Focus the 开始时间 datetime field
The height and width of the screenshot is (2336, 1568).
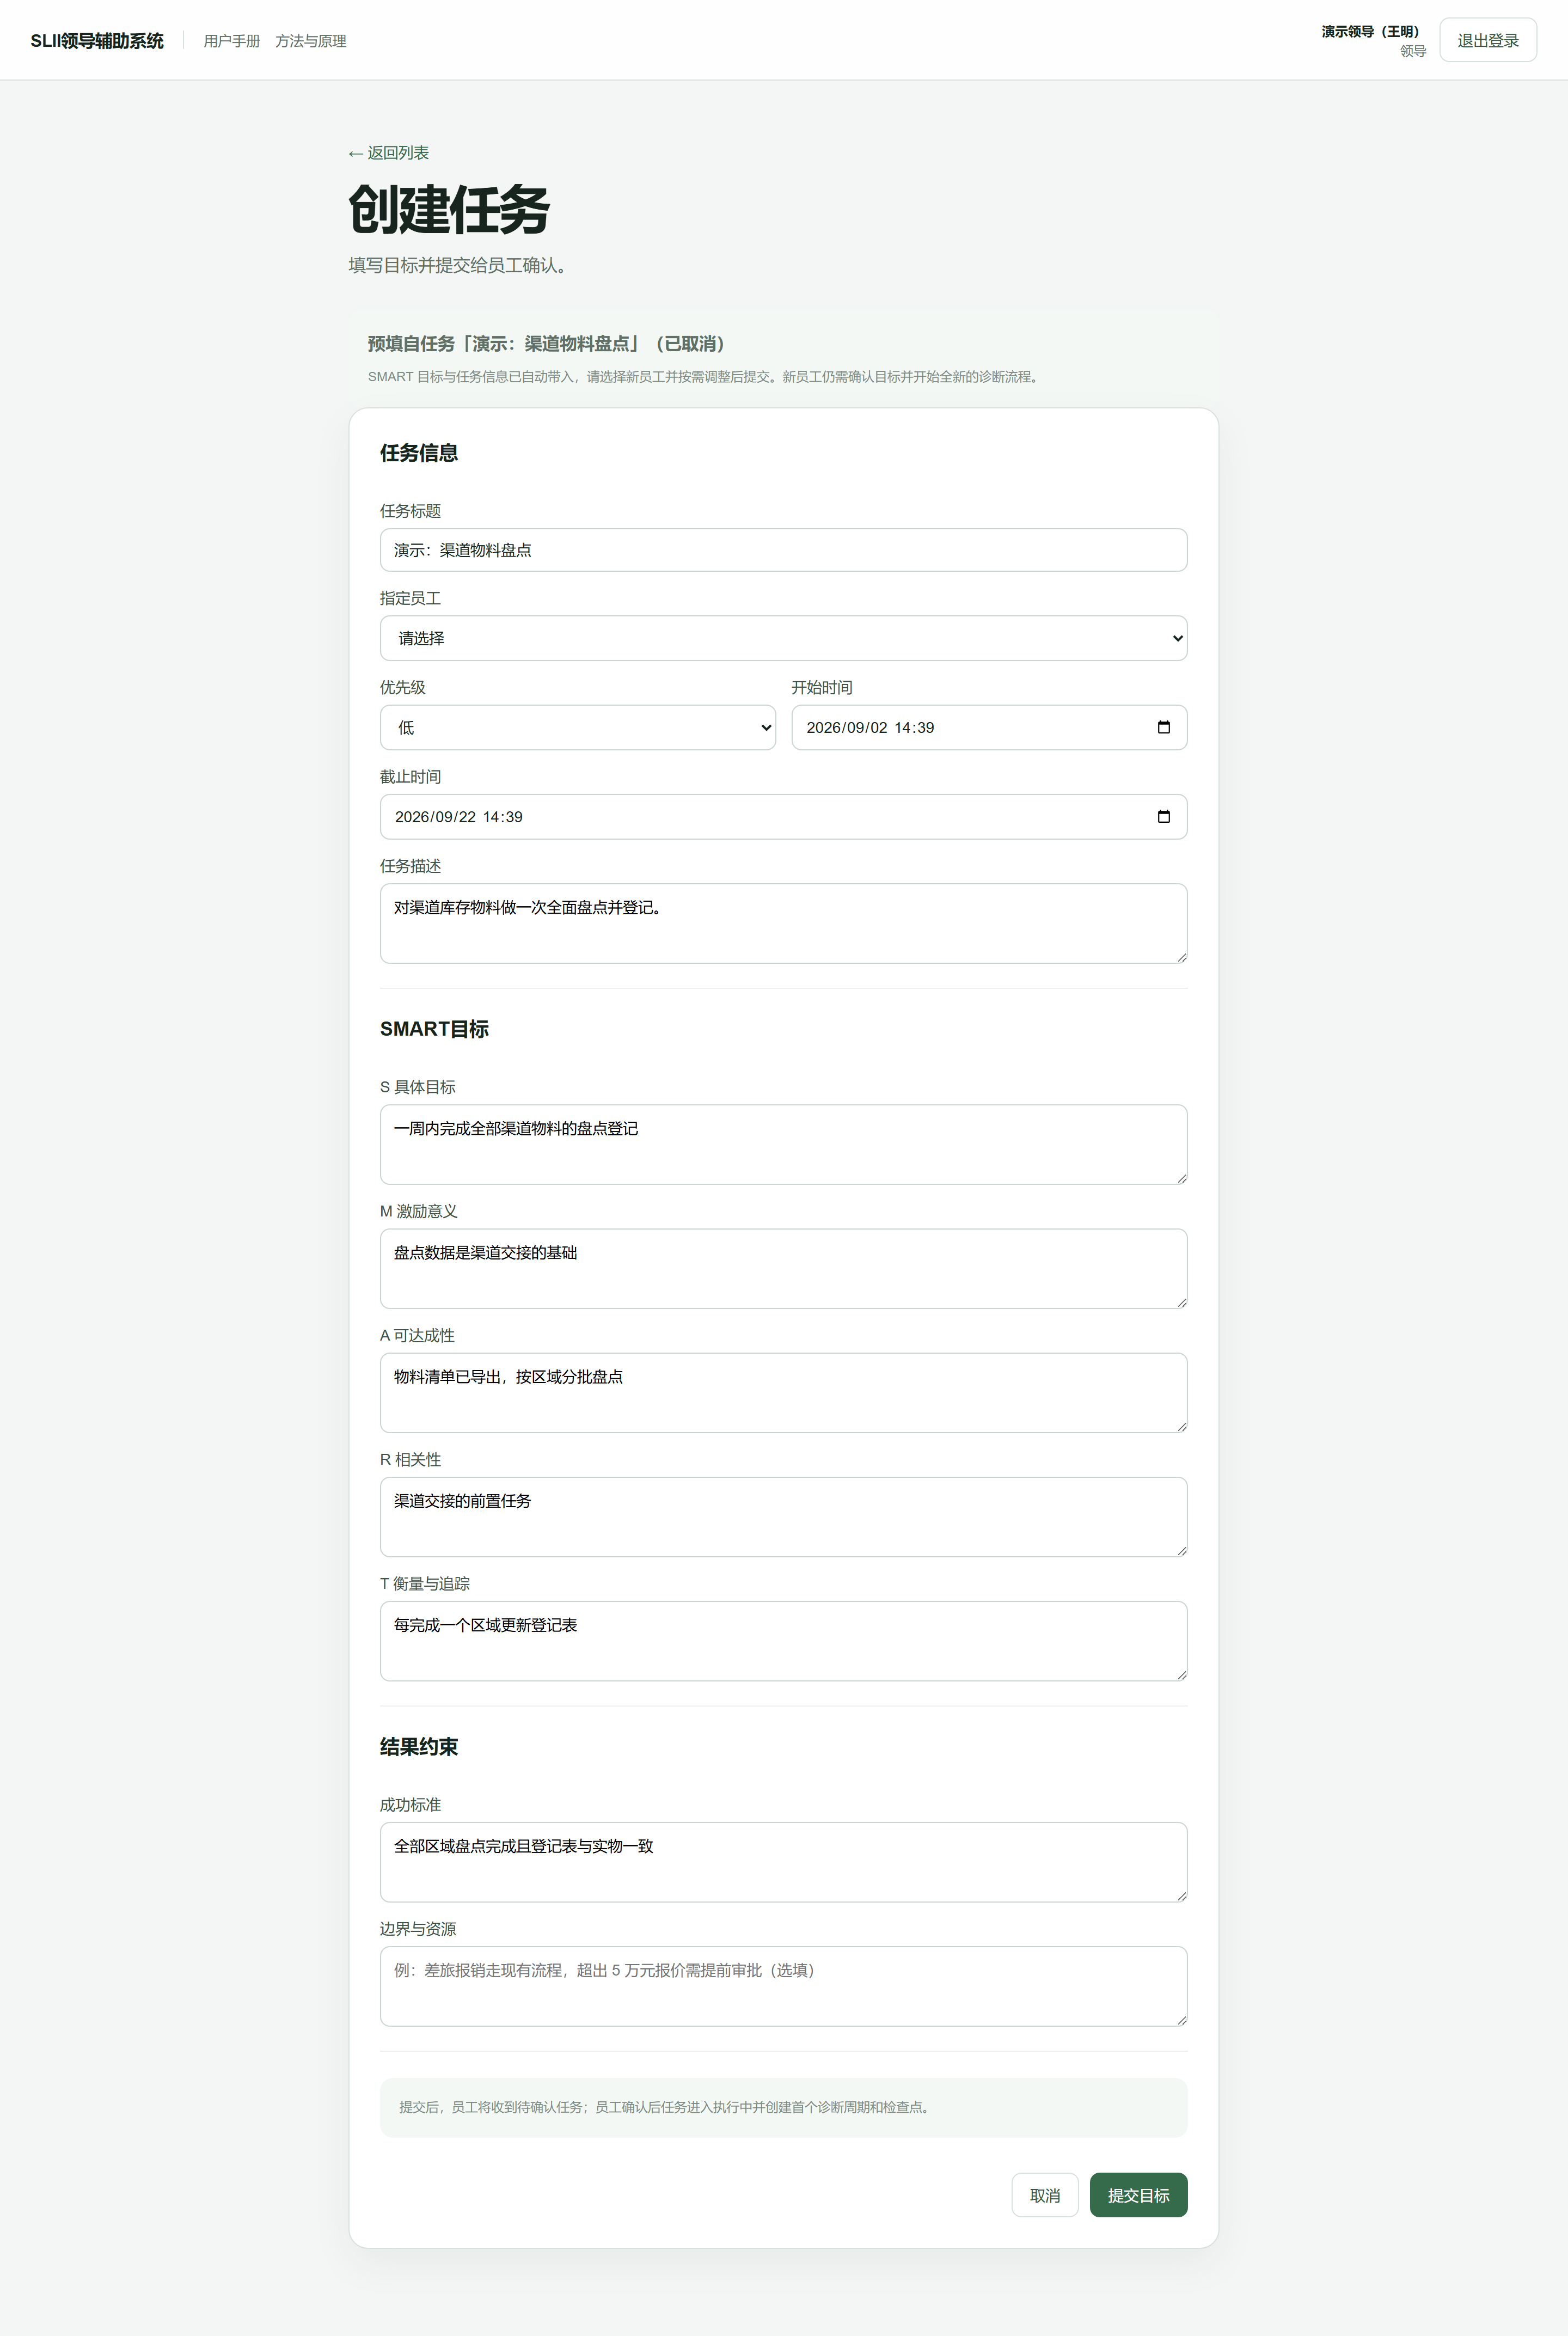point(989,727)
